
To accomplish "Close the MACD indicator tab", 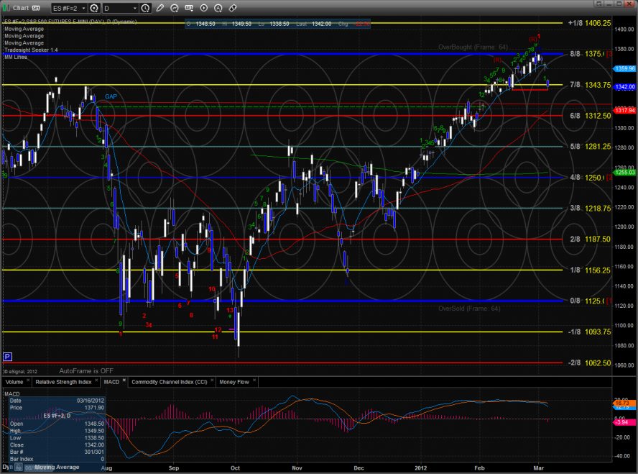I will (124, 381).
